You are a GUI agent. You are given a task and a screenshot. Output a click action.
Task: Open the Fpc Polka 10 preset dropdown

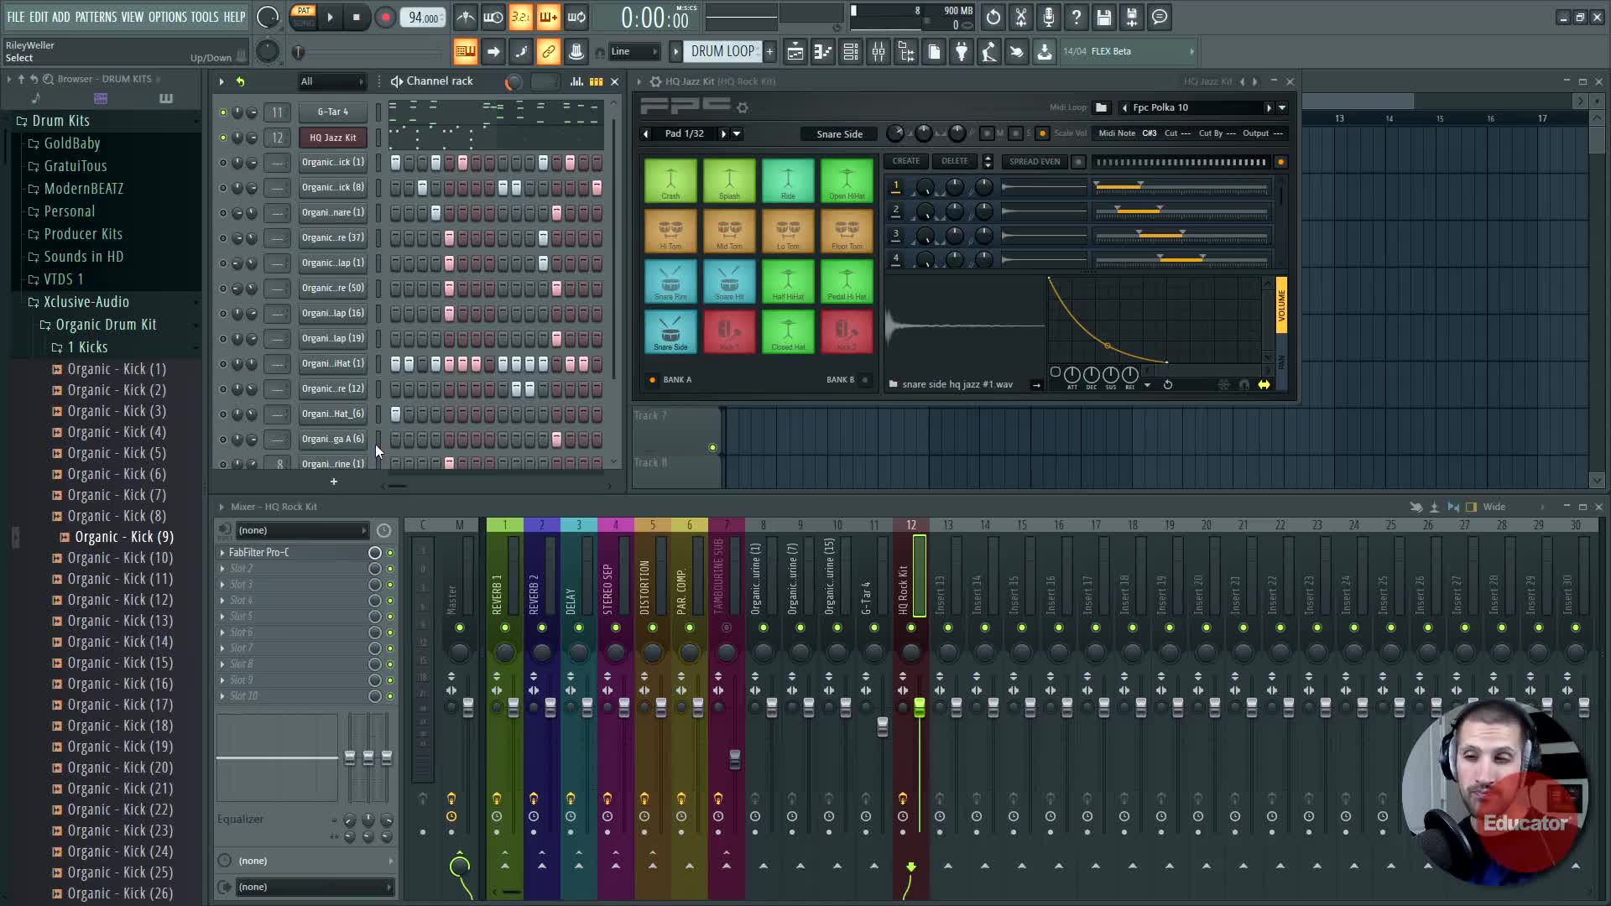coord(1281,107)
